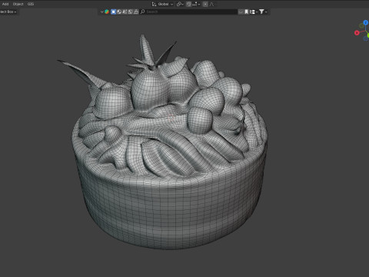Open the Select Box tool dropdown
The width and height of the screenshot is (369, 277).
click(8, 12)
